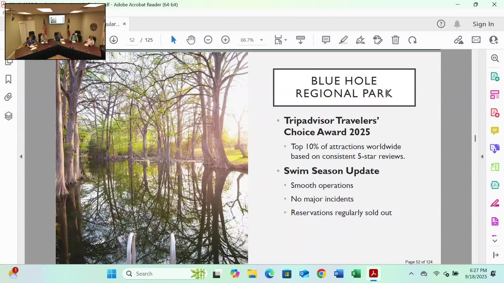Zoom in with plus button
This screenshot has width=504, height=283.
pyautogui.click(x=225, y=40)
